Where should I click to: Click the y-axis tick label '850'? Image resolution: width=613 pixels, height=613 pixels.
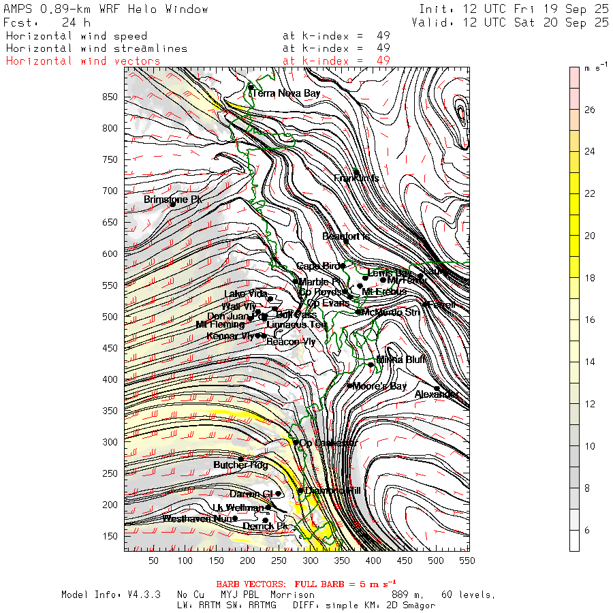(x=110, y=97)
